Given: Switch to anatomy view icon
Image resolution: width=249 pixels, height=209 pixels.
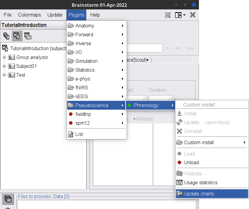Looking at the screenshot, I should (x=6, y=36).
